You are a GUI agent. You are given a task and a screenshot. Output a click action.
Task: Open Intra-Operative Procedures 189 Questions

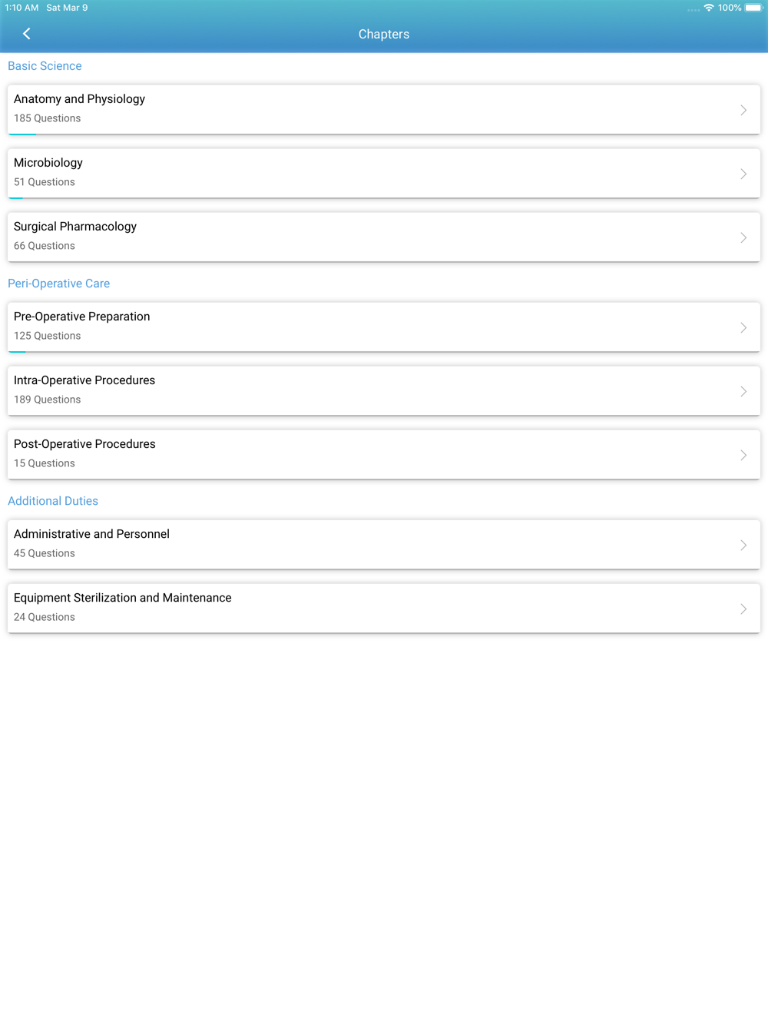tap(384, 390)
